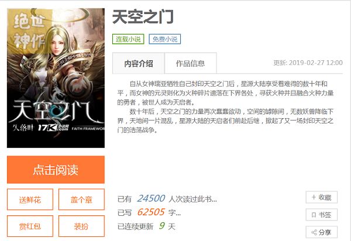Click the 装扮 button

(81, 226)
